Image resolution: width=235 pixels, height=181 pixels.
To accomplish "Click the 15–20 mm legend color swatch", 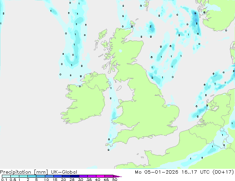I will [x=58, y=176].
